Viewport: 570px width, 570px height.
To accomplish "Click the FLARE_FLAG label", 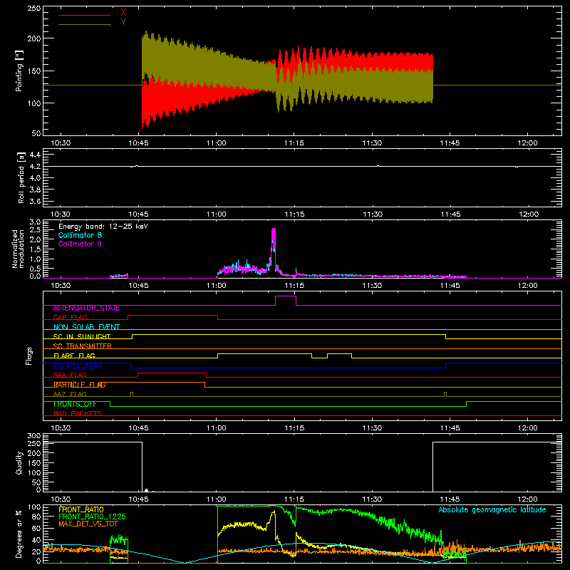I will (74, 356).
